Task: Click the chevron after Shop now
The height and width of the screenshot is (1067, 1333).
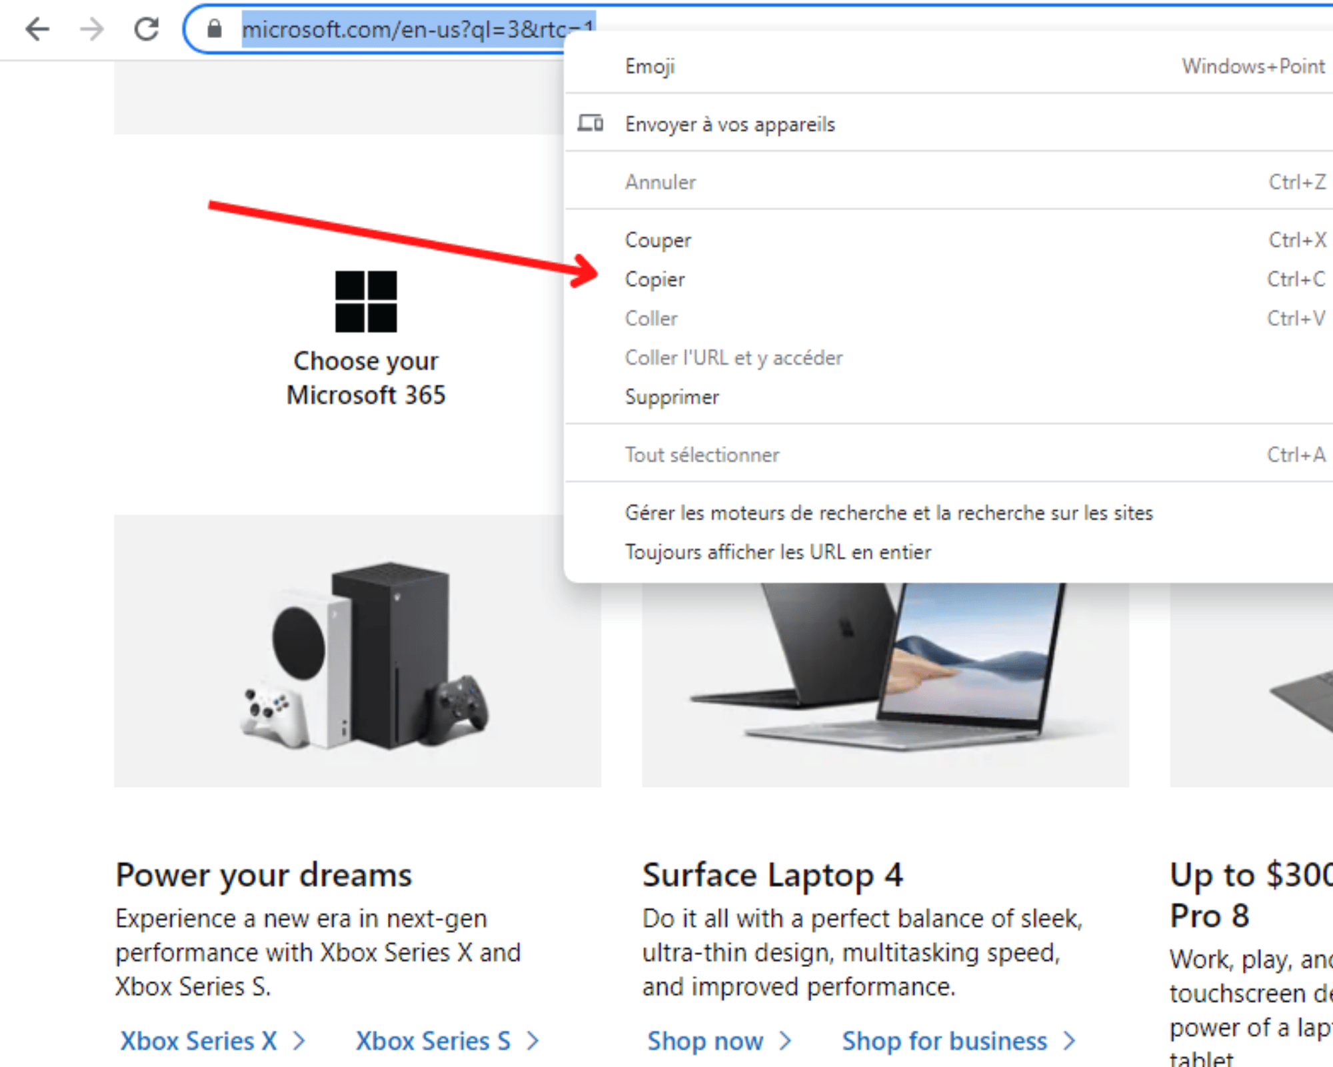Action: click(786, 1041)
